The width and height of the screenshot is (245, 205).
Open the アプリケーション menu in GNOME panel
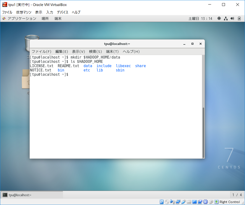[19, 19]
